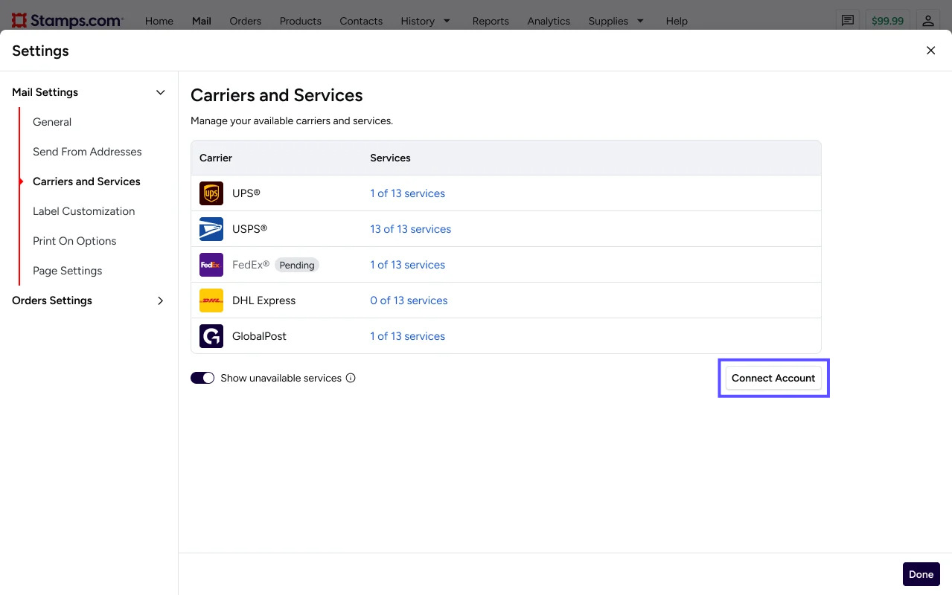The image size is (952, 595).
Task: Open the Reports navigation tab
Action: pyautogui.click(x=491, y=21)
